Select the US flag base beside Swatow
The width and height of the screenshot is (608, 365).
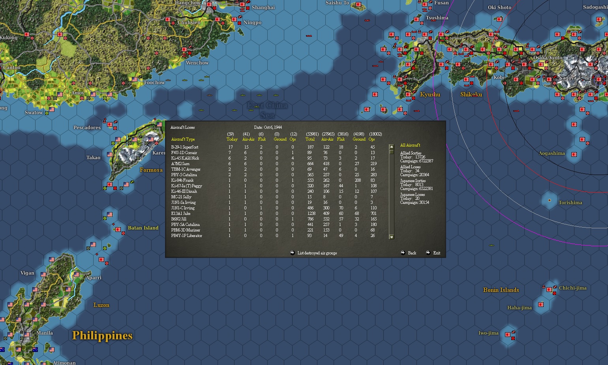(52, 109)
